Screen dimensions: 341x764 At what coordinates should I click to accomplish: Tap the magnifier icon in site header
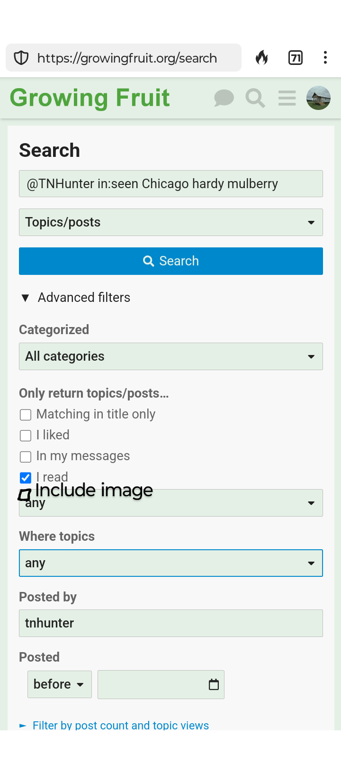coord(255,98)
